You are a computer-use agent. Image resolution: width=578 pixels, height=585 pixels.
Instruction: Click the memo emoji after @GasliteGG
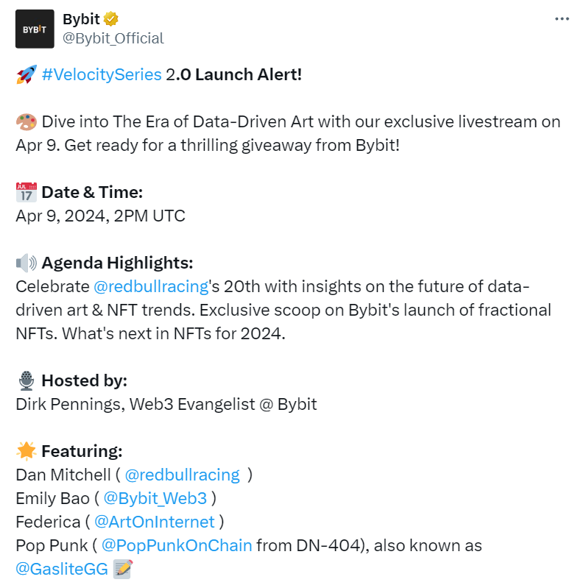[123, 569]
